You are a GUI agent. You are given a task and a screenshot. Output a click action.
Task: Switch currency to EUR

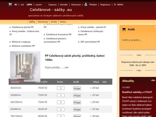pos(22,5)
